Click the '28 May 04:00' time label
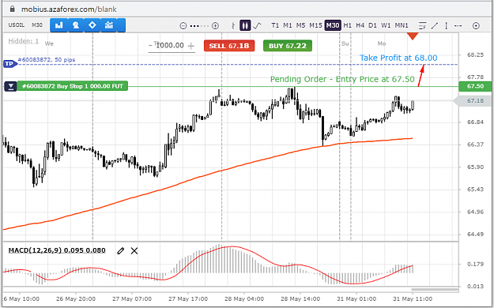This screenshot has width=494, height=308. pyautogui.click(x=244, y=299)
